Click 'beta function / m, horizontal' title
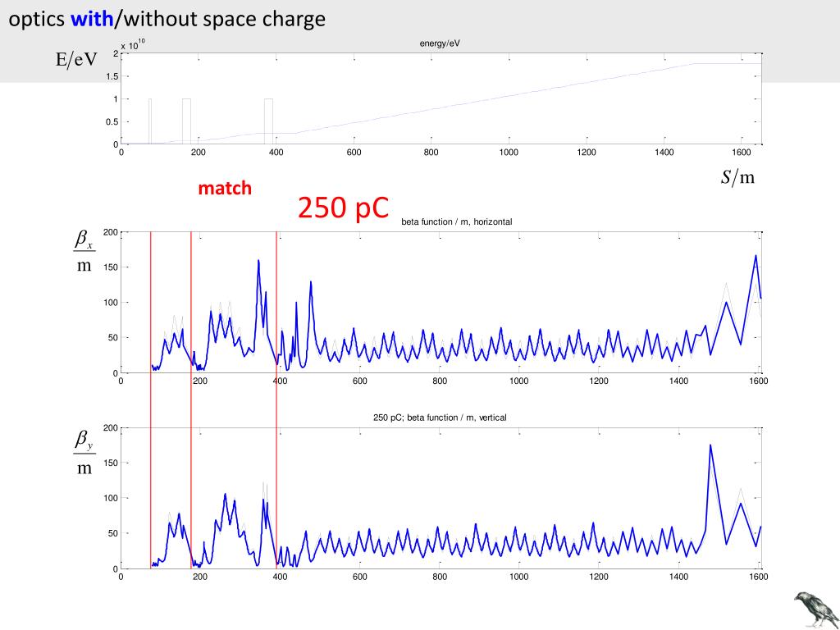Screen dimensions: 840x630 [x=456, y=221]
